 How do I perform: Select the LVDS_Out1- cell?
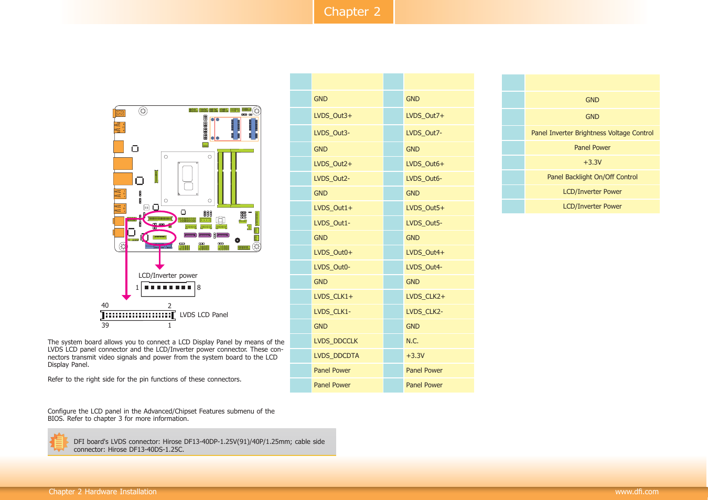coord(347,223)
